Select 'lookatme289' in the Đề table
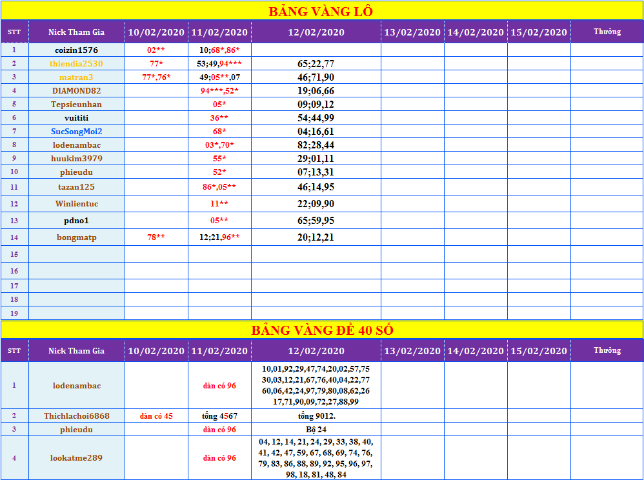The height and width of the screenshot is (480, 644). [76, 457]
